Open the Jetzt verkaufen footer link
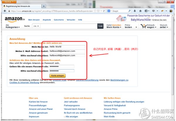Screen dimensions: 176x121 pos(71,102)
